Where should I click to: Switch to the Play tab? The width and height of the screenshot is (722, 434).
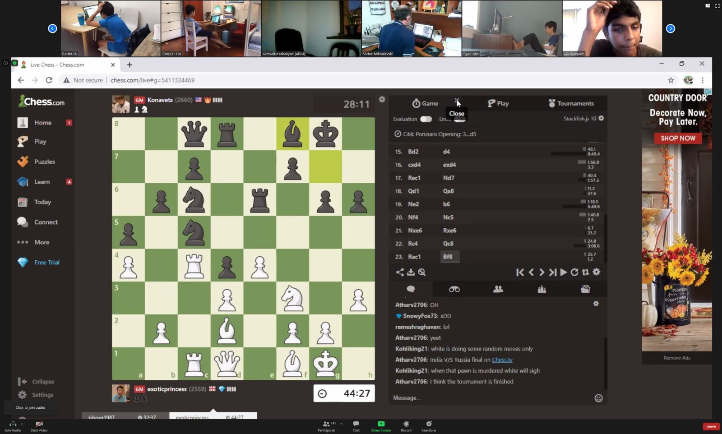pyautogui.click(x=498, y=103)
